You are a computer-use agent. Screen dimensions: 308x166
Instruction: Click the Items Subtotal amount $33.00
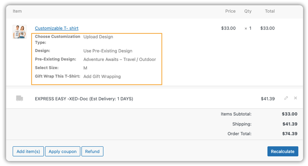pos(290,114)
